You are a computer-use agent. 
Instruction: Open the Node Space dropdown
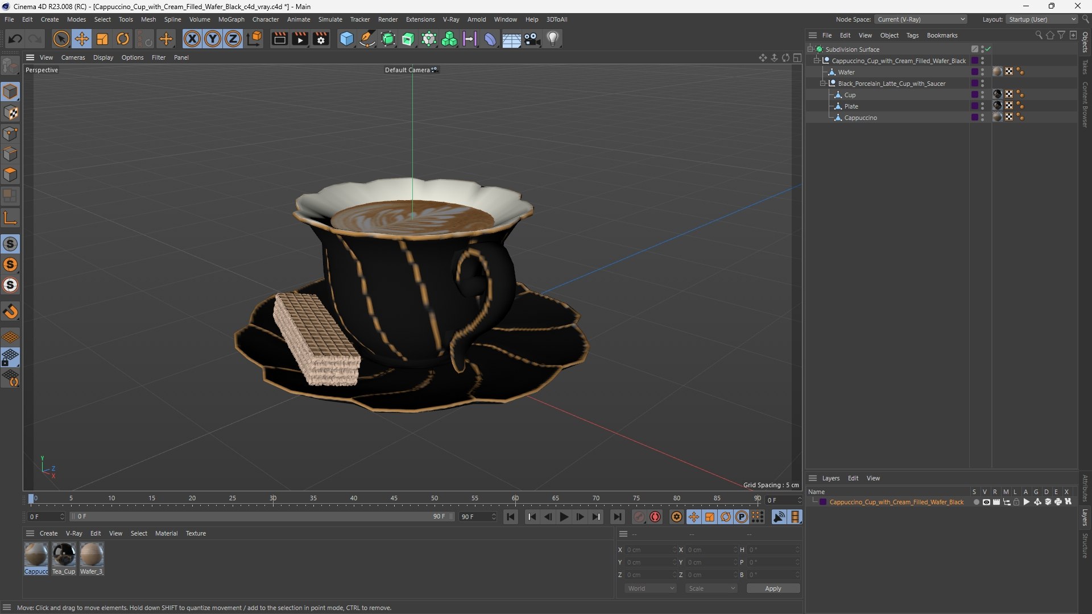[920, 19]
